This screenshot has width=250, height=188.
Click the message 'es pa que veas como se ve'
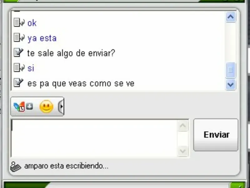click(x=81, y=84)
